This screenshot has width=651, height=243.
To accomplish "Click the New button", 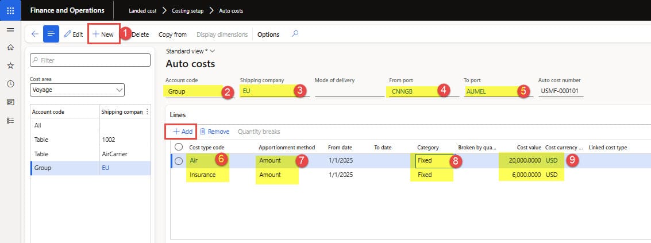I will point(103,34).
